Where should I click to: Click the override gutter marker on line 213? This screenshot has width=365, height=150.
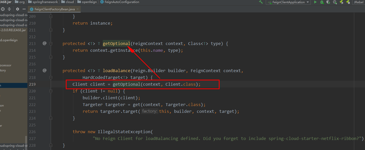(x=44, y=43)
